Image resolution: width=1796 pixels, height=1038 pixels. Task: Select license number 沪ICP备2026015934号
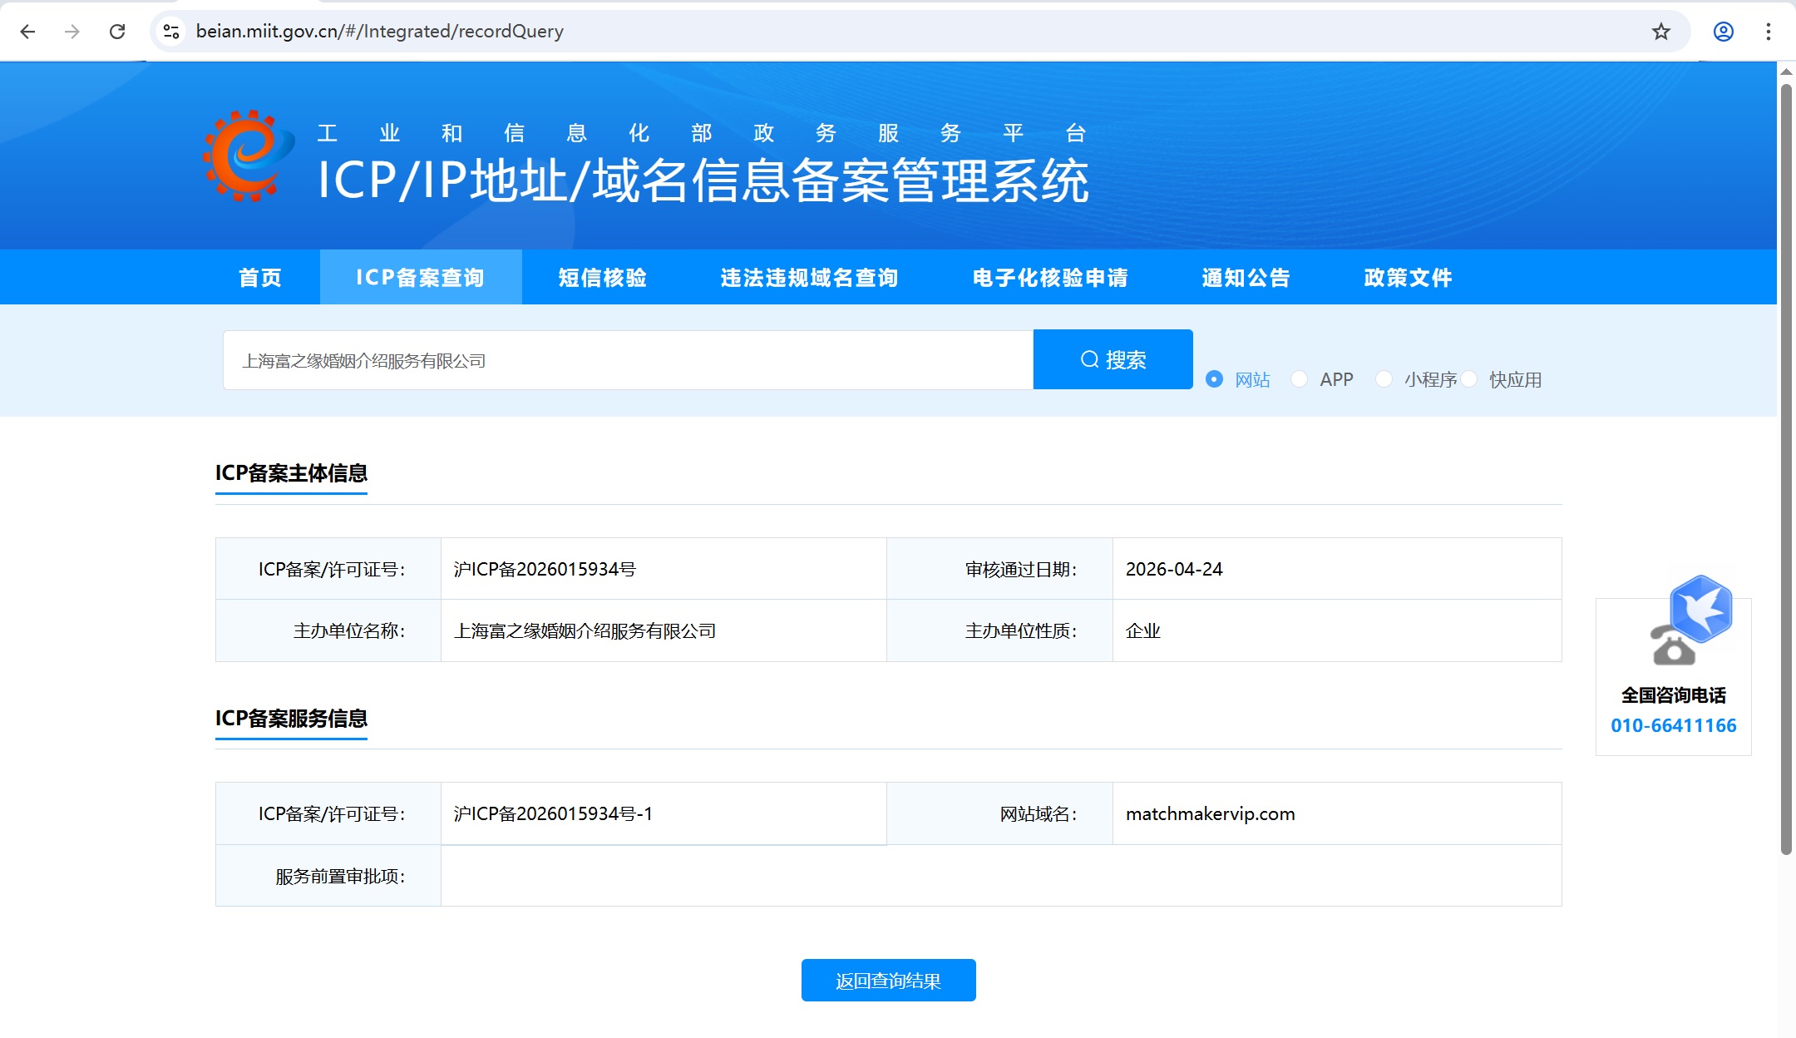click(x=545, y=569)
